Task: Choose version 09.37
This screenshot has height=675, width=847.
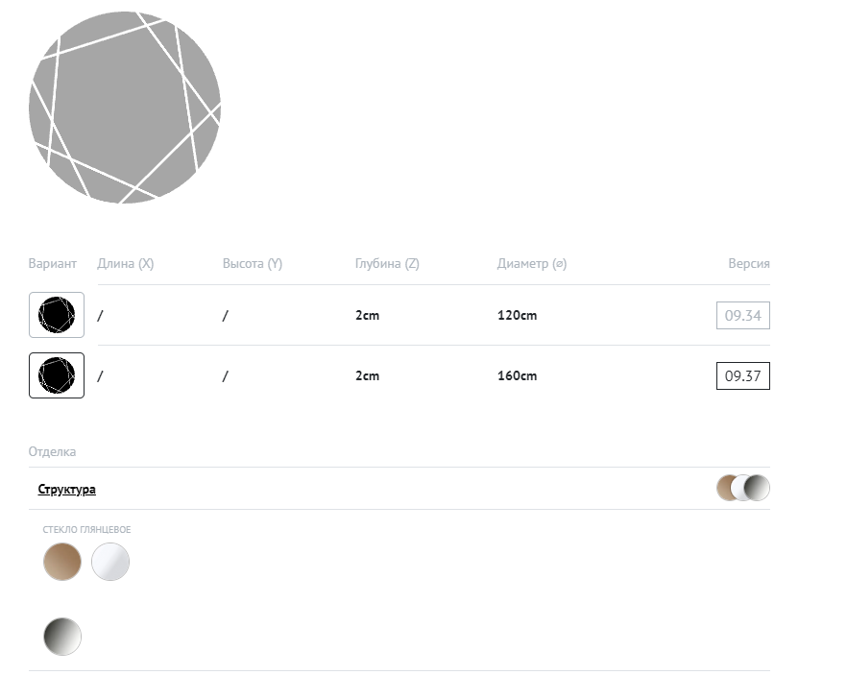Action: click(742, 375)
